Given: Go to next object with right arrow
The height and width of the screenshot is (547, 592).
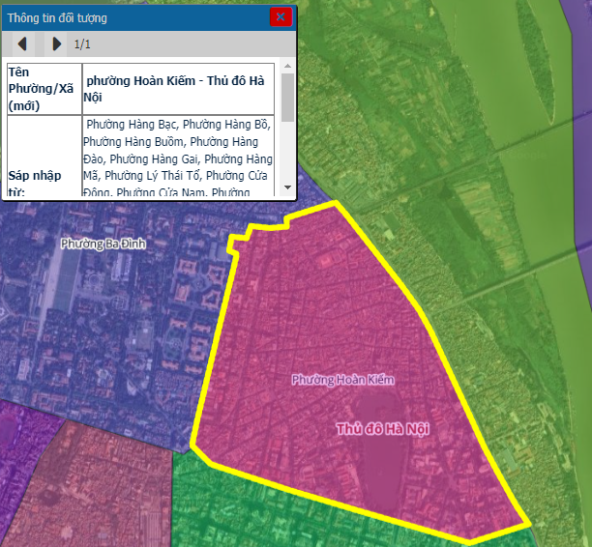Looking at the screenshot, I should (57, 43).
